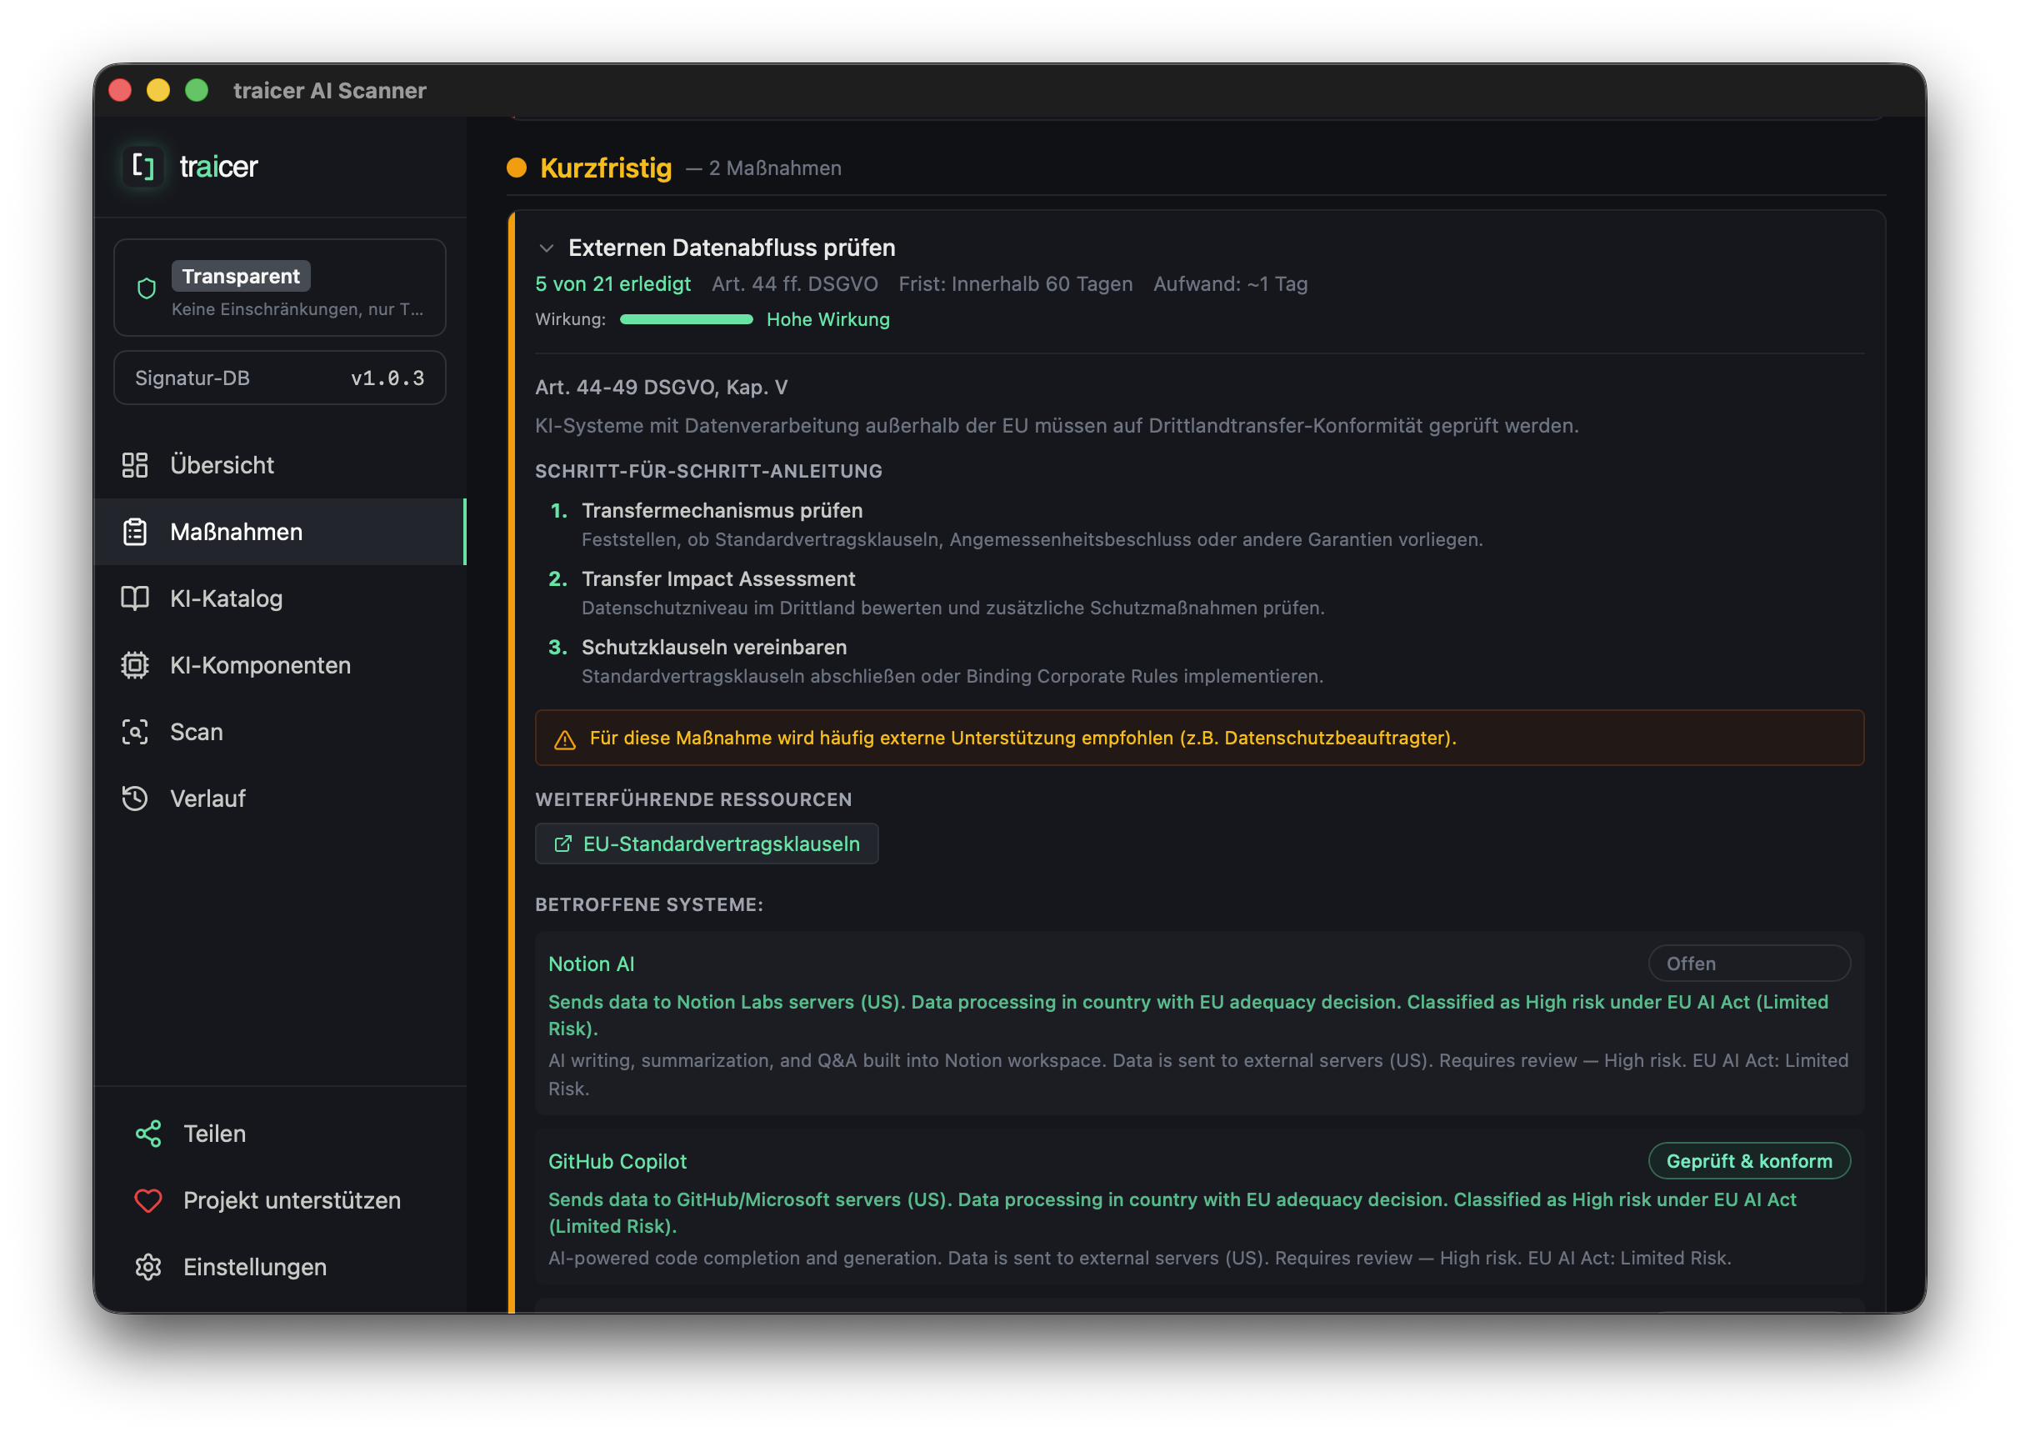Click the "— 2 Maßnahmen" count
This screenshot has height=1437, width=2020.
coord(764,168)
